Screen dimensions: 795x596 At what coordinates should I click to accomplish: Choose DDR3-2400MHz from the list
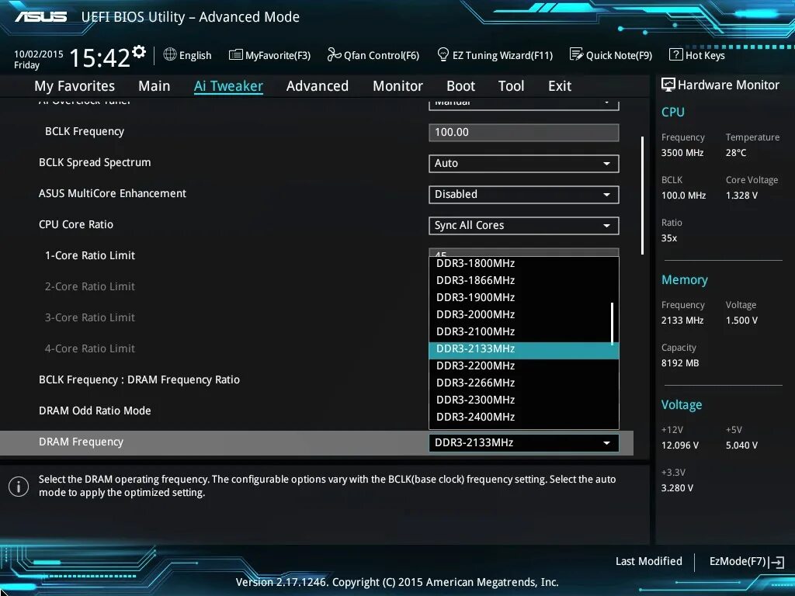[524, 417]
